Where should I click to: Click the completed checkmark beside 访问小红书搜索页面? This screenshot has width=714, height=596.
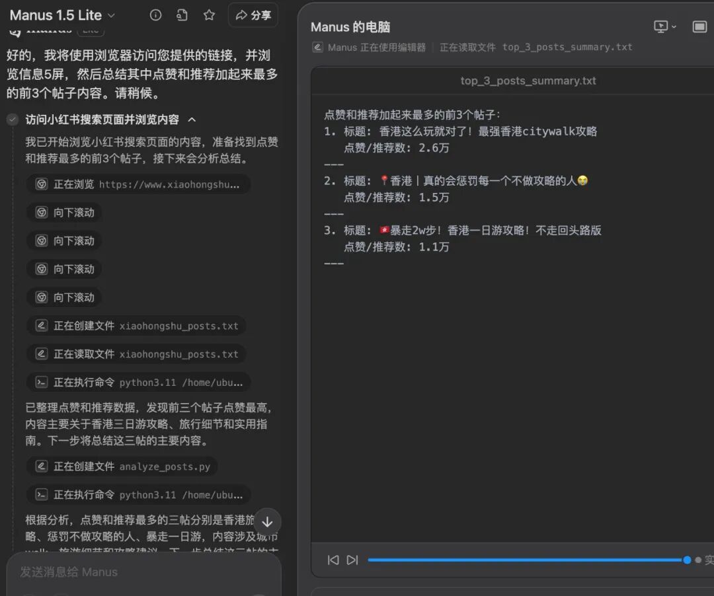[x=13, y=120]
